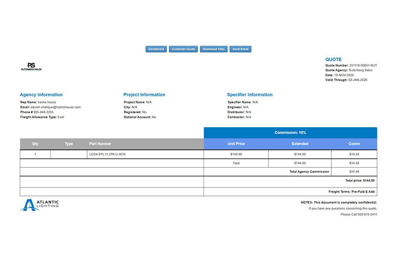This screenshot has width=397, height=269.
Task: Click the Commission: 10% banner
Action: [x=290, y=133]
